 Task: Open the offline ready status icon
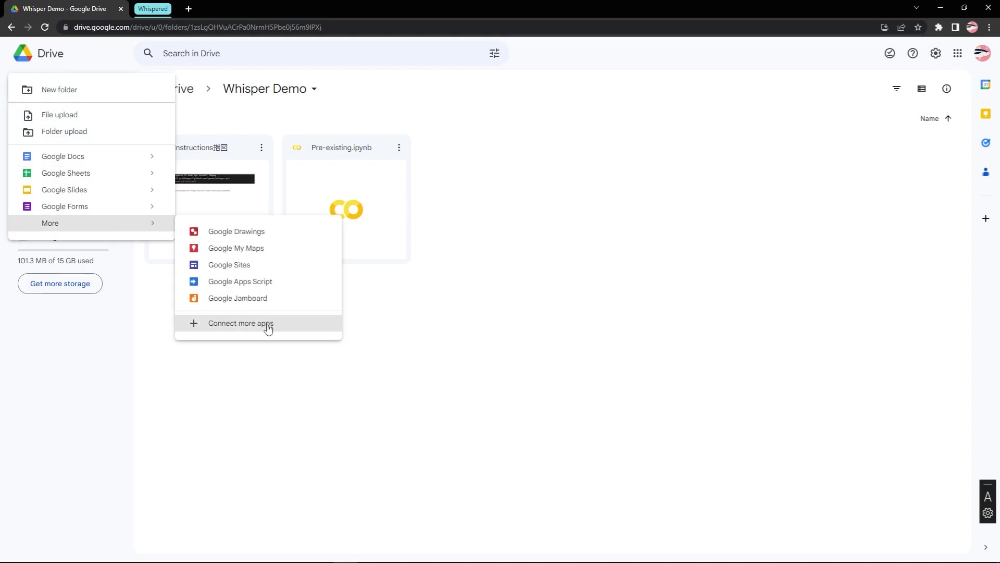click(890, 53)
